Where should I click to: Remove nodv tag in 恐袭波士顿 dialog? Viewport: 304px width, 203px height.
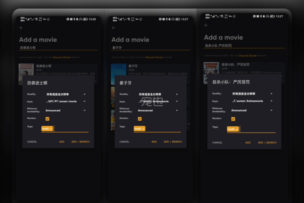tap(51, 129)
